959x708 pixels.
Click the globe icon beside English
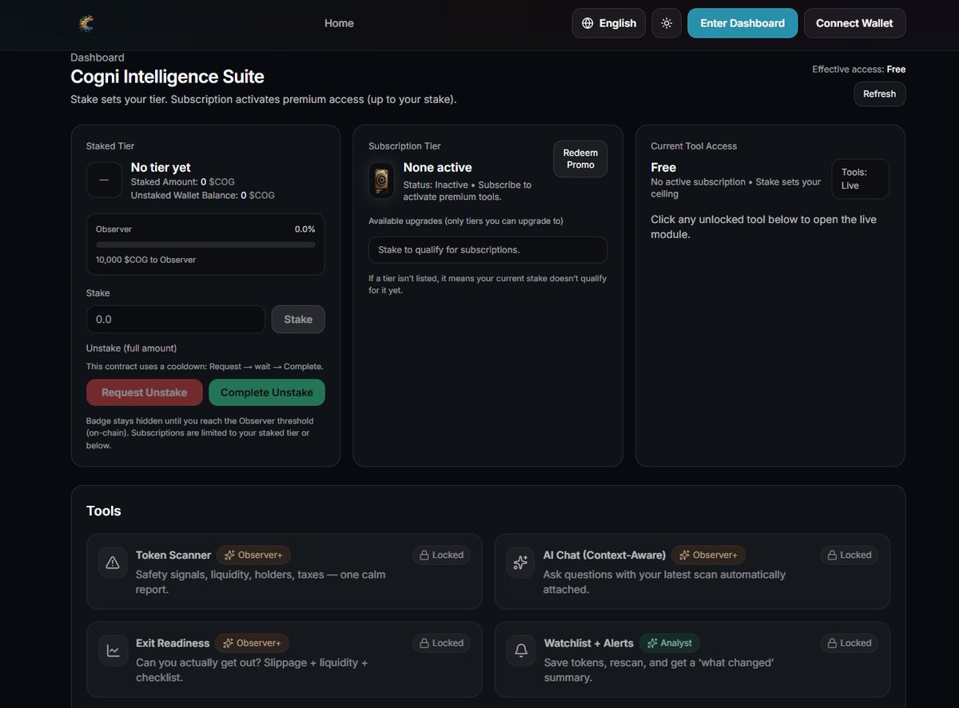click(x=587, y=23)
